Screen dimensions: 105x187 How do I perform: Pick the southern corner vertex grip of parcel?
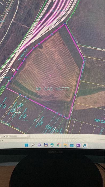68,119
